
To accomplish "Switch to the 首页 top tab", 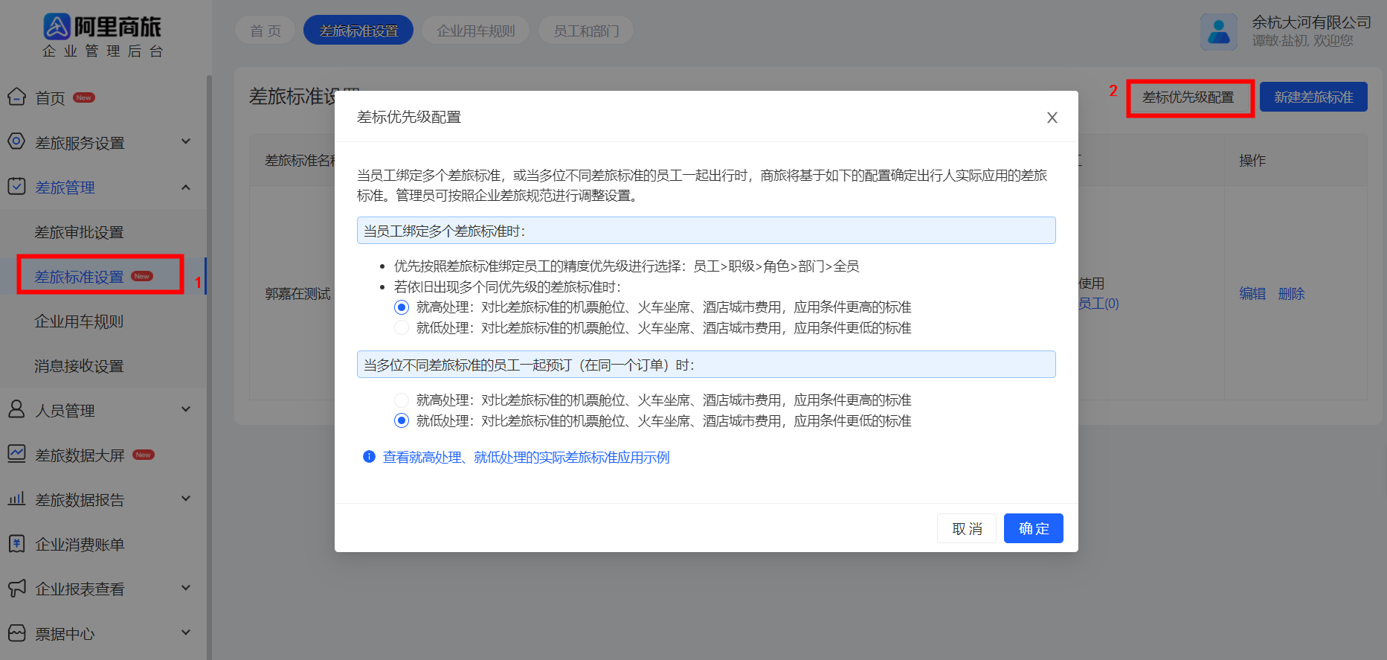I will coord(266,31).
